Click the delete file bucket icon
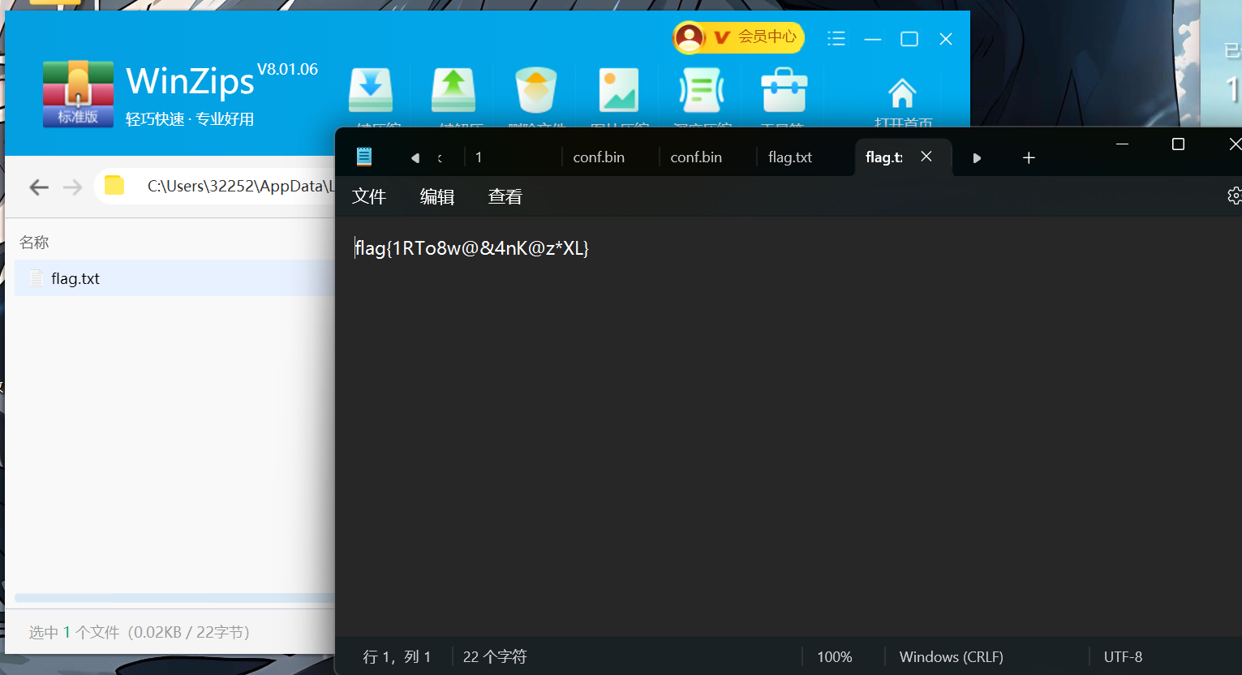1242x675 pixels. tap(535, 90)
